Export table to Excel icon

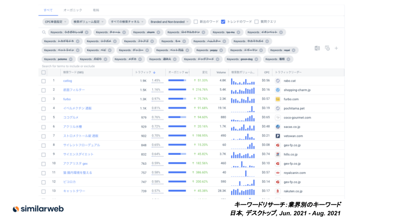coord(317,48)
